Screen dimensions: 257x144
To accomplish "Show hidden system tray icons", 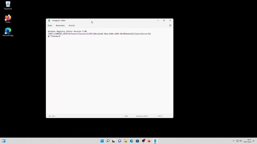I will coord(234,141).
